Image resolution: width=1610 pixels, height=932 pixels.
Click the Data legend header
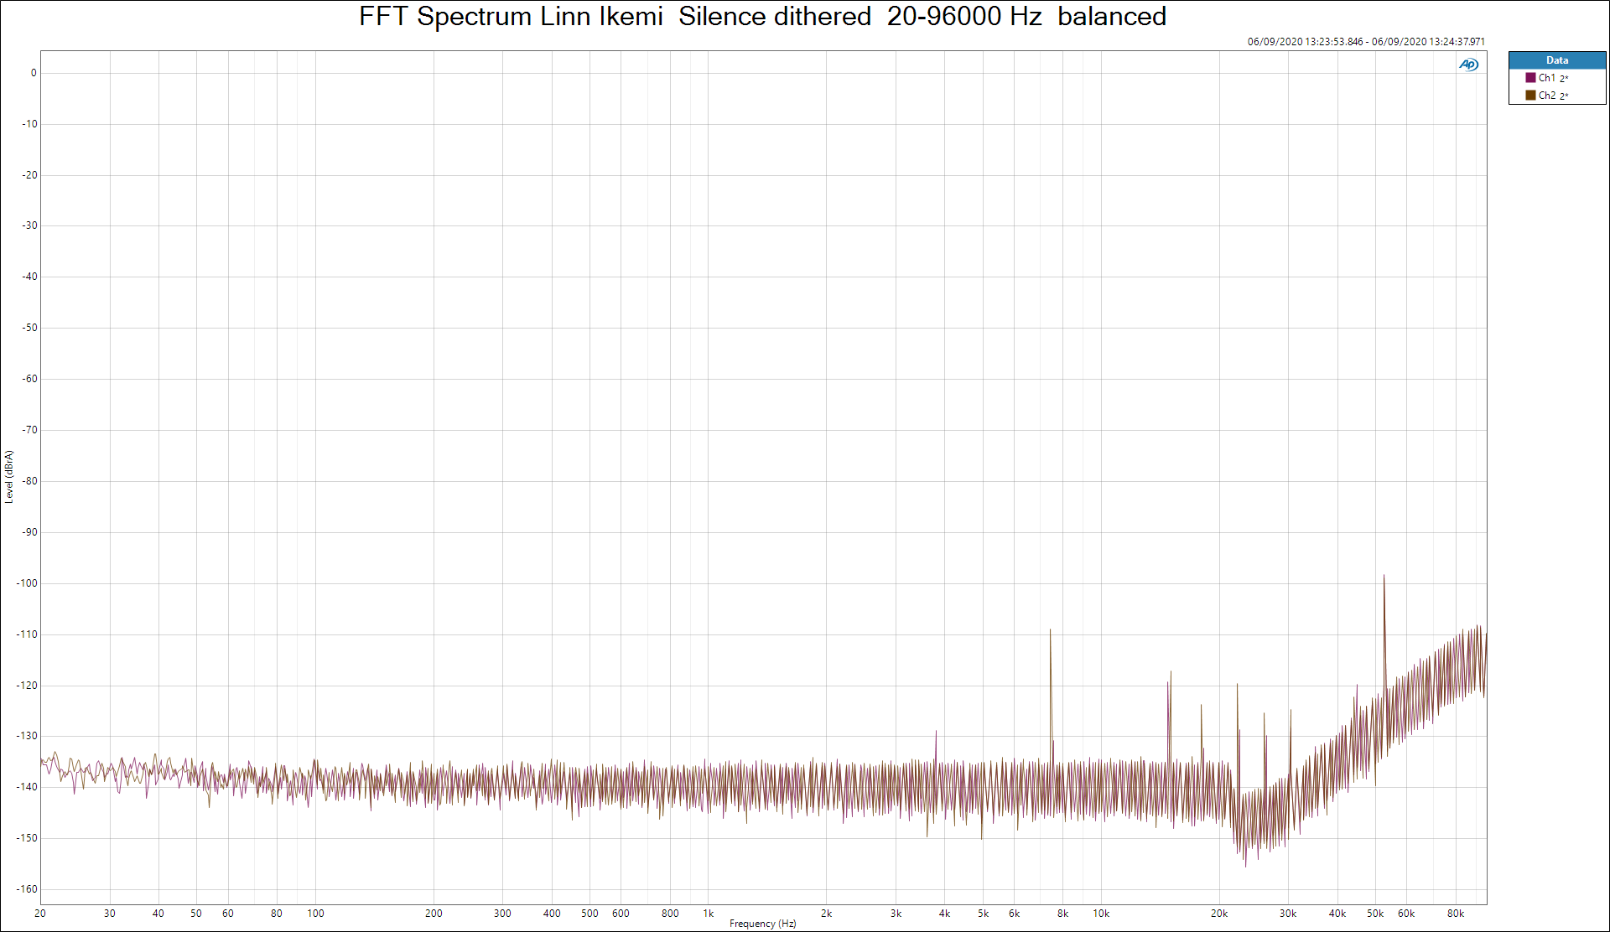[x=1557, y=60]
